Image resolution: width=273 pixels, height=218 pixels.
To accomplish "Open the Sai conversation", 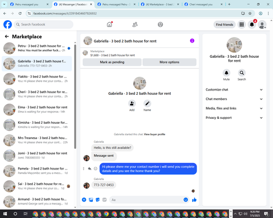I will (x=37, y=186).
